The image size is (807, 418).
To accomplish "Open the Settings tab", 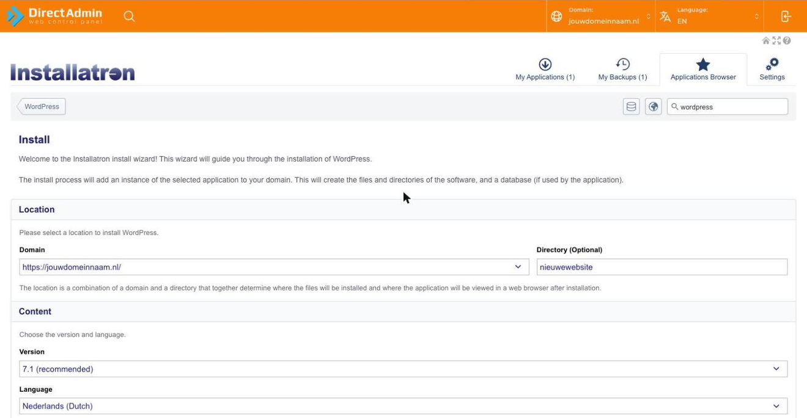I will point(772,69).
